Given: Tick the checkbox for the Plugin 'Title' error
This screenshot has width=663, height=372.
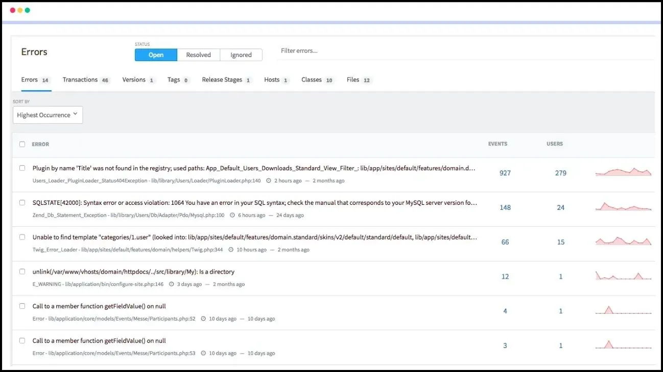Looking at the screenshot, I should coord(22,168).
